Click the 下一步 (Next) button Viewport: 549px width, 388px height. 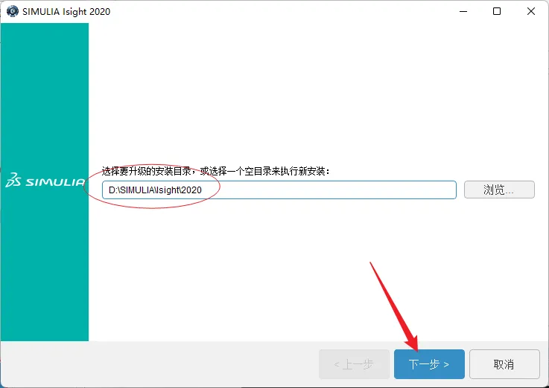click(x=429, y=364)
